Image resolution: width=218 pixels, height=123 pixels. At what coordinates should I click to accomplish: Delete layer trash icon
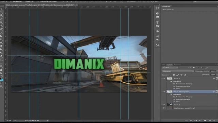(214, 121)
